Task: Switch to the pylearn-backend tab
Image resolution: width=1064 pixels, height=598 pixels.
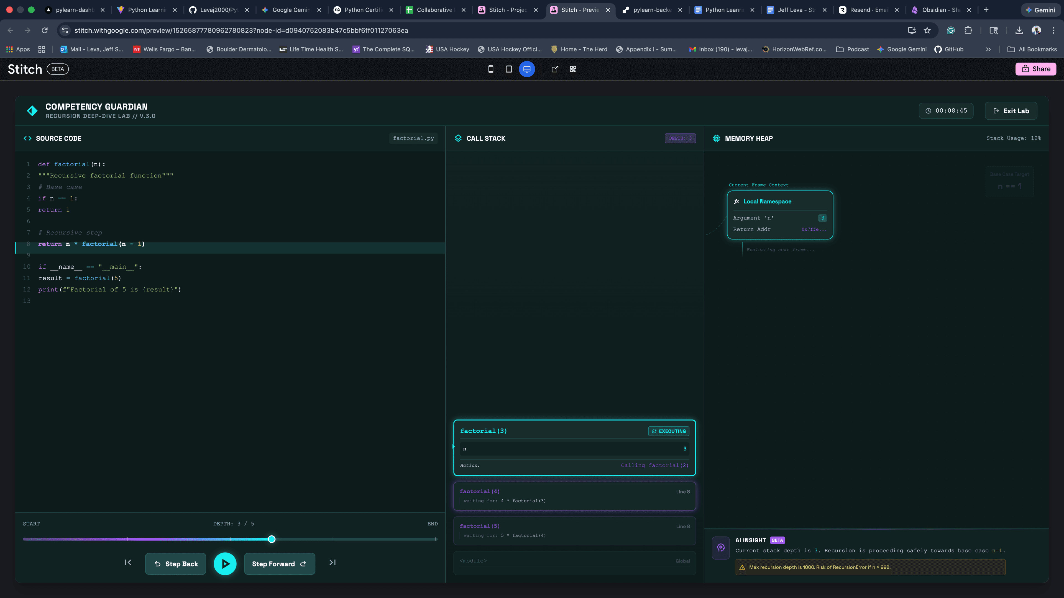Action: 652,9
